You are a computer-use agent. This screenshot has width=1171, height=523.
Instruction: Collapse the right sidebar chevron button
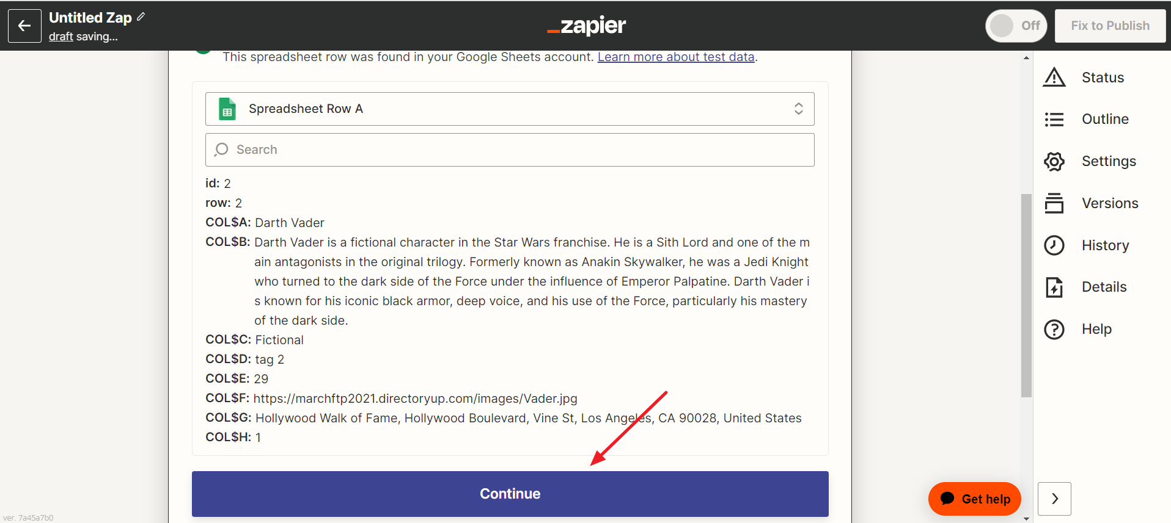click(x=1054, y=499)
